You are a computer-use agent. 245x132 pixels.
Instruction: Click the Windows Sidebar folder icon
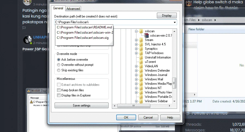(x=141, y=101)
